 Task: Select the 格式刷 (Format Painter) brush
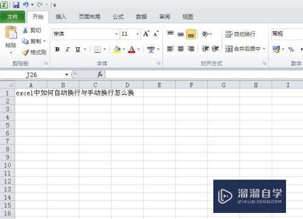coord(35,53)
